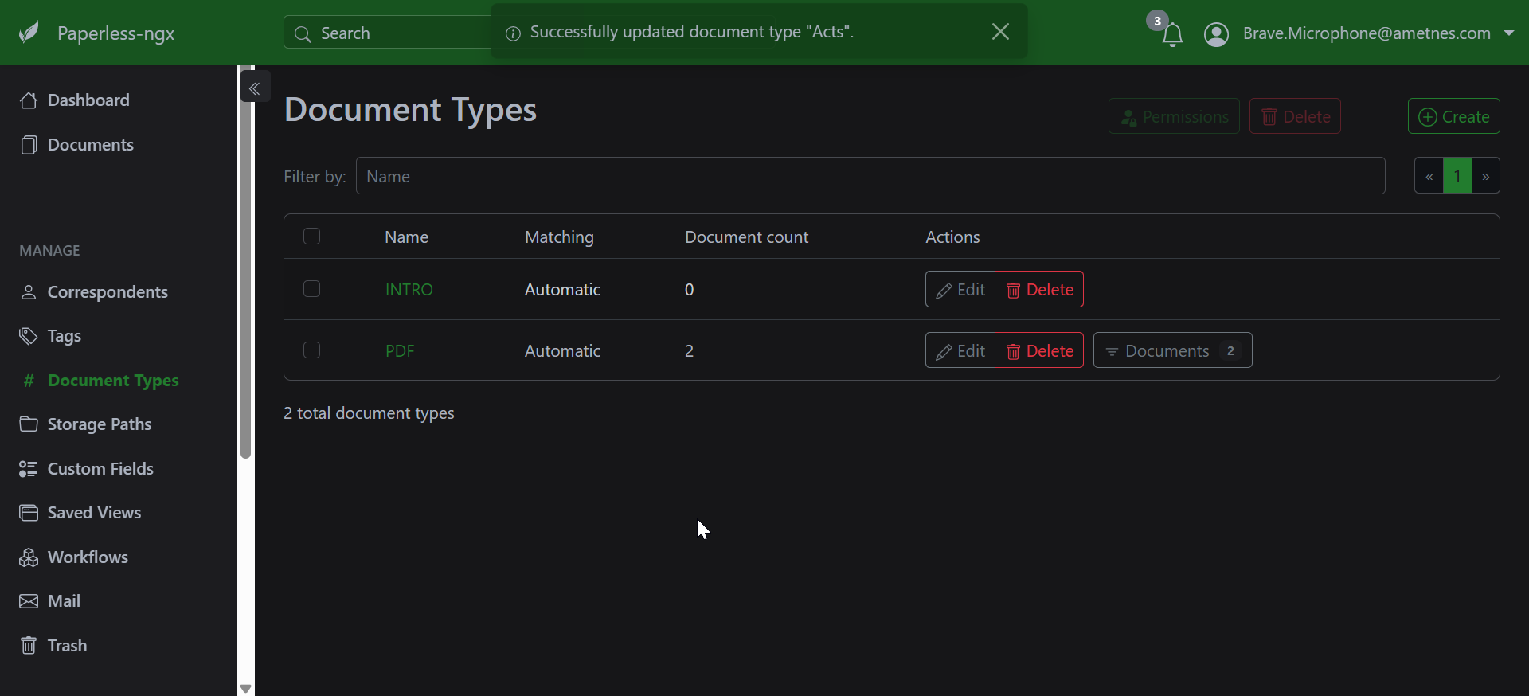1529x696 pixels.
Task: Go to Mail settings
Action: point(64,601)
